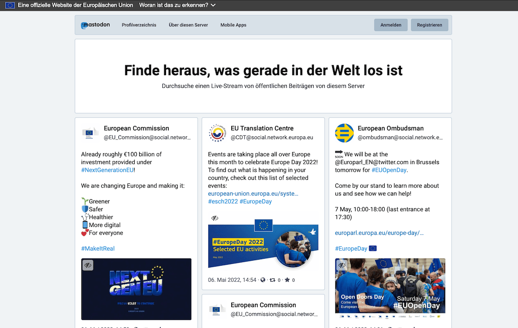The height and width of the screenshot is (328, 518).
Task: Click @ombudsman@social.network.e… handle
Action: click(400, 138)
